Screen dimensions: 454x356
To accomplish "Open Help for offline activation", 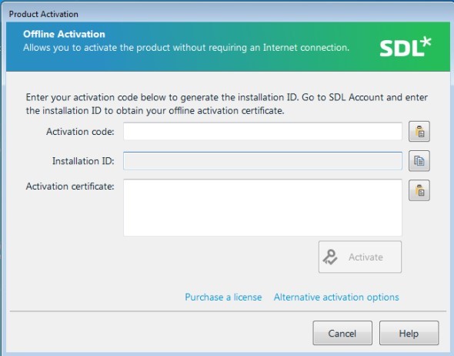I will [x=409, y=333].
